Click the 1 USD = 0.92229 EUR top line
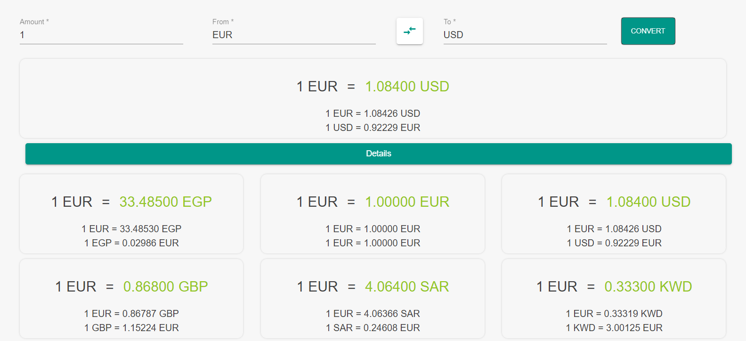The image size is (746, 341). coord(373,128)
